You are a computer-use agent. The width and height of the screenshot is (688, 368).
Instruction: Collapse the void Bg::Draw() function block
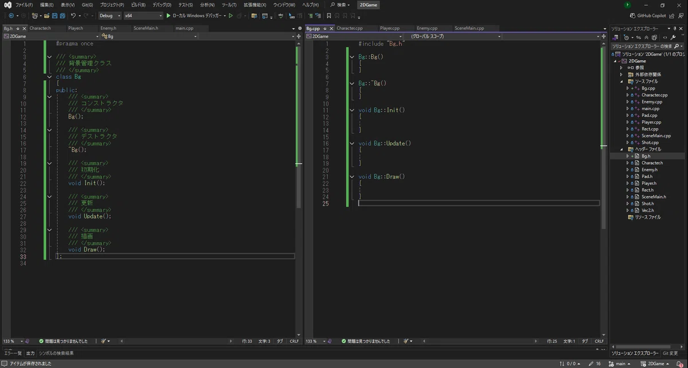352,177
